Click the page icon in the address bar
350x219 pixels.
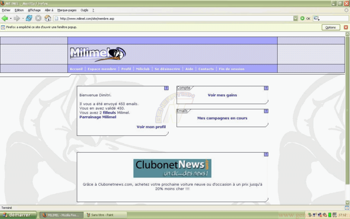pyautogui.click(x=57, y=18)
